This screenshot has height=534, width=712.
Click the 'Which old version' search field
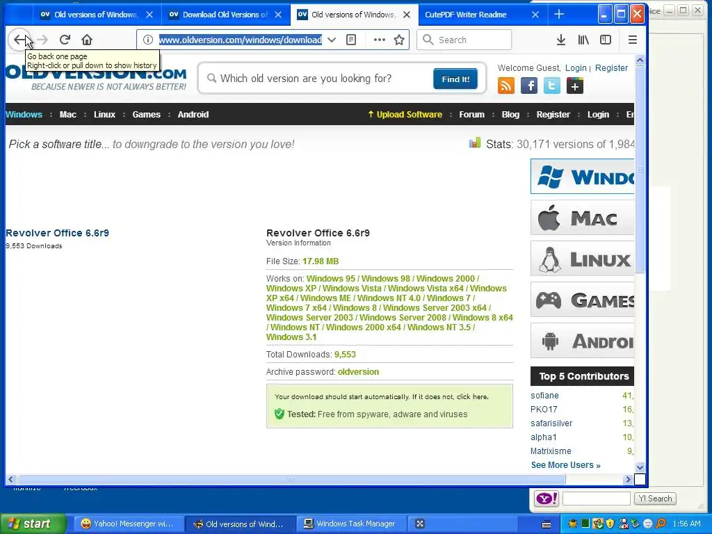(x=316, y=79)
